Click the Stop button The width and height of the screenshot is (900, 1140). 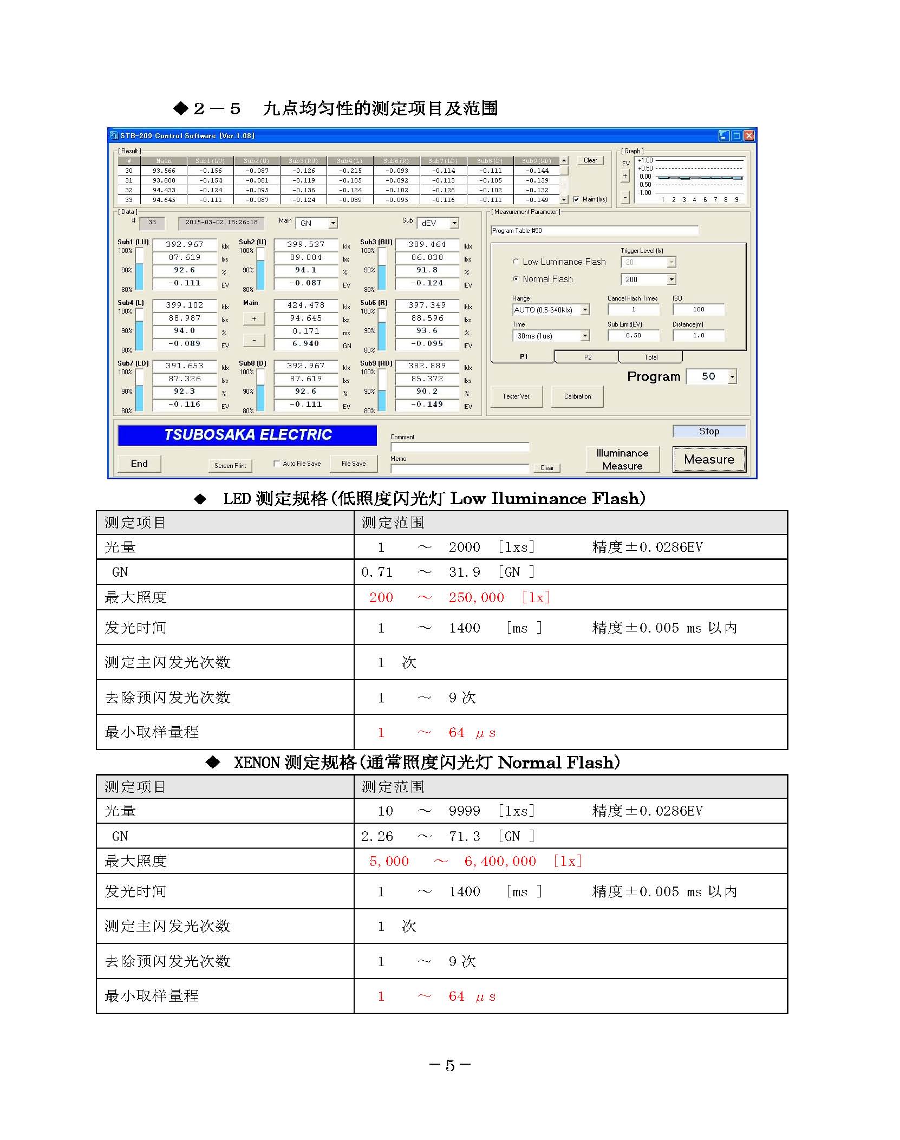(x=709, y=431)
